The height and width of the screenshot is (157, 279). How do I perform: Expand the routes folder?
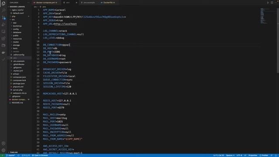16,42
